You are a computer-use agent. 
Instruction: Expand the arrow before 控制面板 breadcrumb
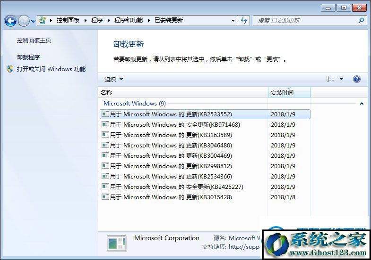click(51, 21)
